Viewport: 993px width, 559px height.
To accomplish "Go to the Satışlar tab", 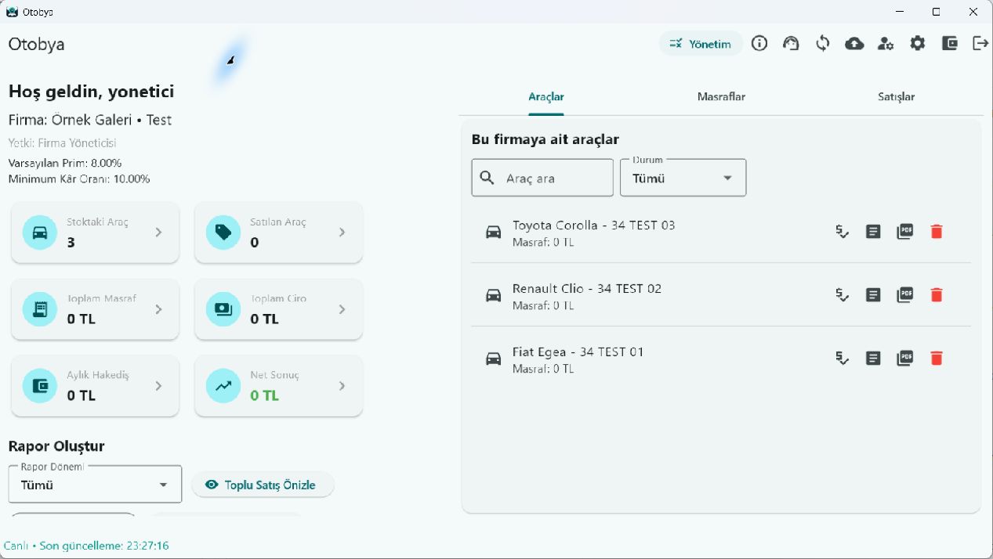I will 896,97.
